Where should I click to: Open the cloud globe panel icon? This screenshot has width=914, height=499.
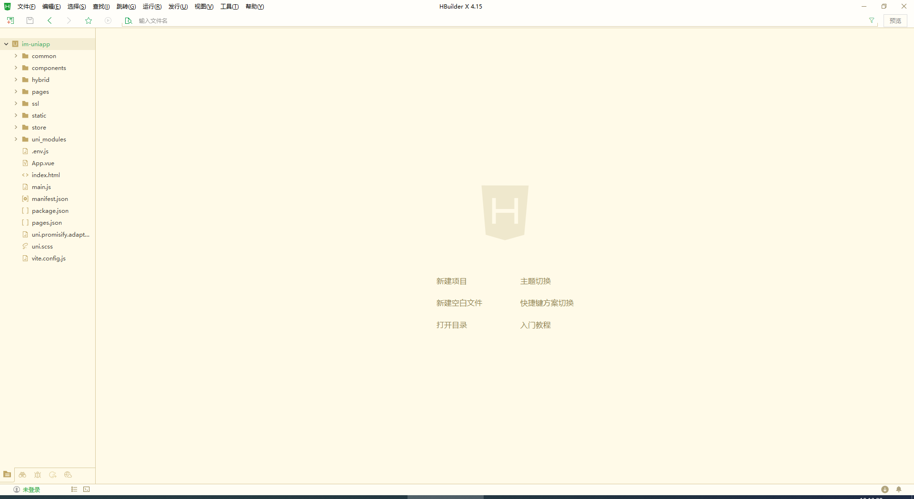click(x=68, y=474)
